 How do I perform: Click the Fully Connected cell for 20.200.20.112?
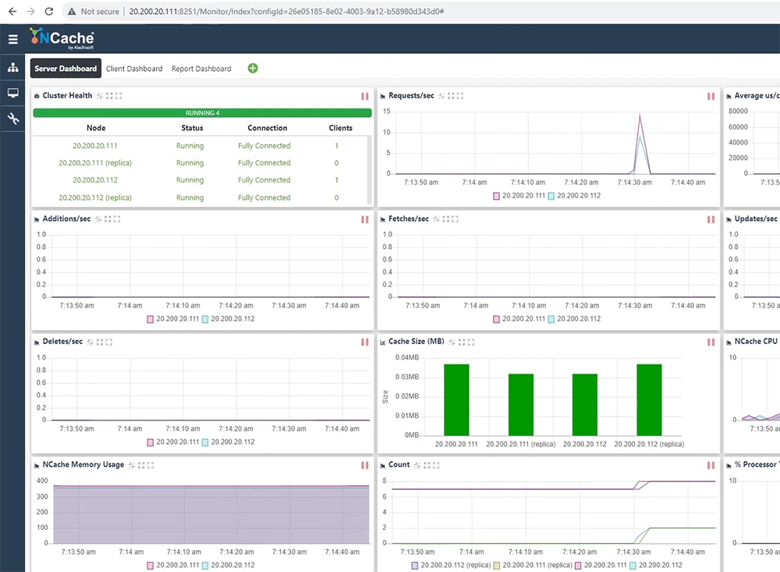click(264, 179)
